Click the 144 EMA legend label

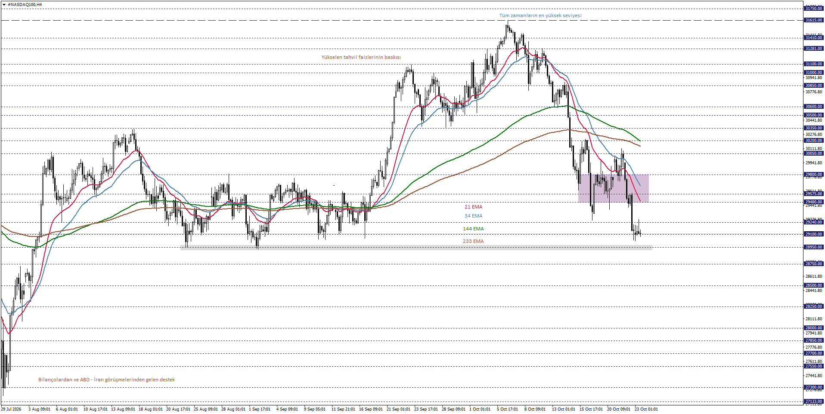[x=473, y=229]
